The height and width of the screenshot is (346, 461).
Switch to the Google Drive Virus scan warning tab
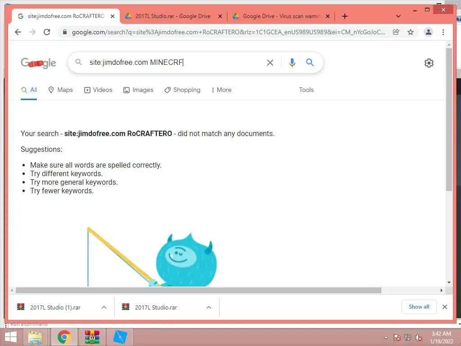pos(281,16)
